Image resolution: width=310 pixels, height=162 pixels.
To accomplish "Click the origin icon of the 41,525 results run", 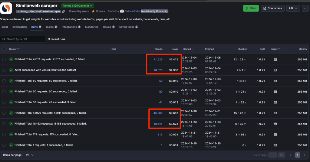I will click(x=275, y=59).
